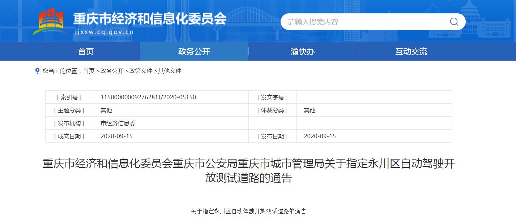516x222 pixels.
Task: Click 政务公开 in the breadcrumb path
Action: point(112,71)
